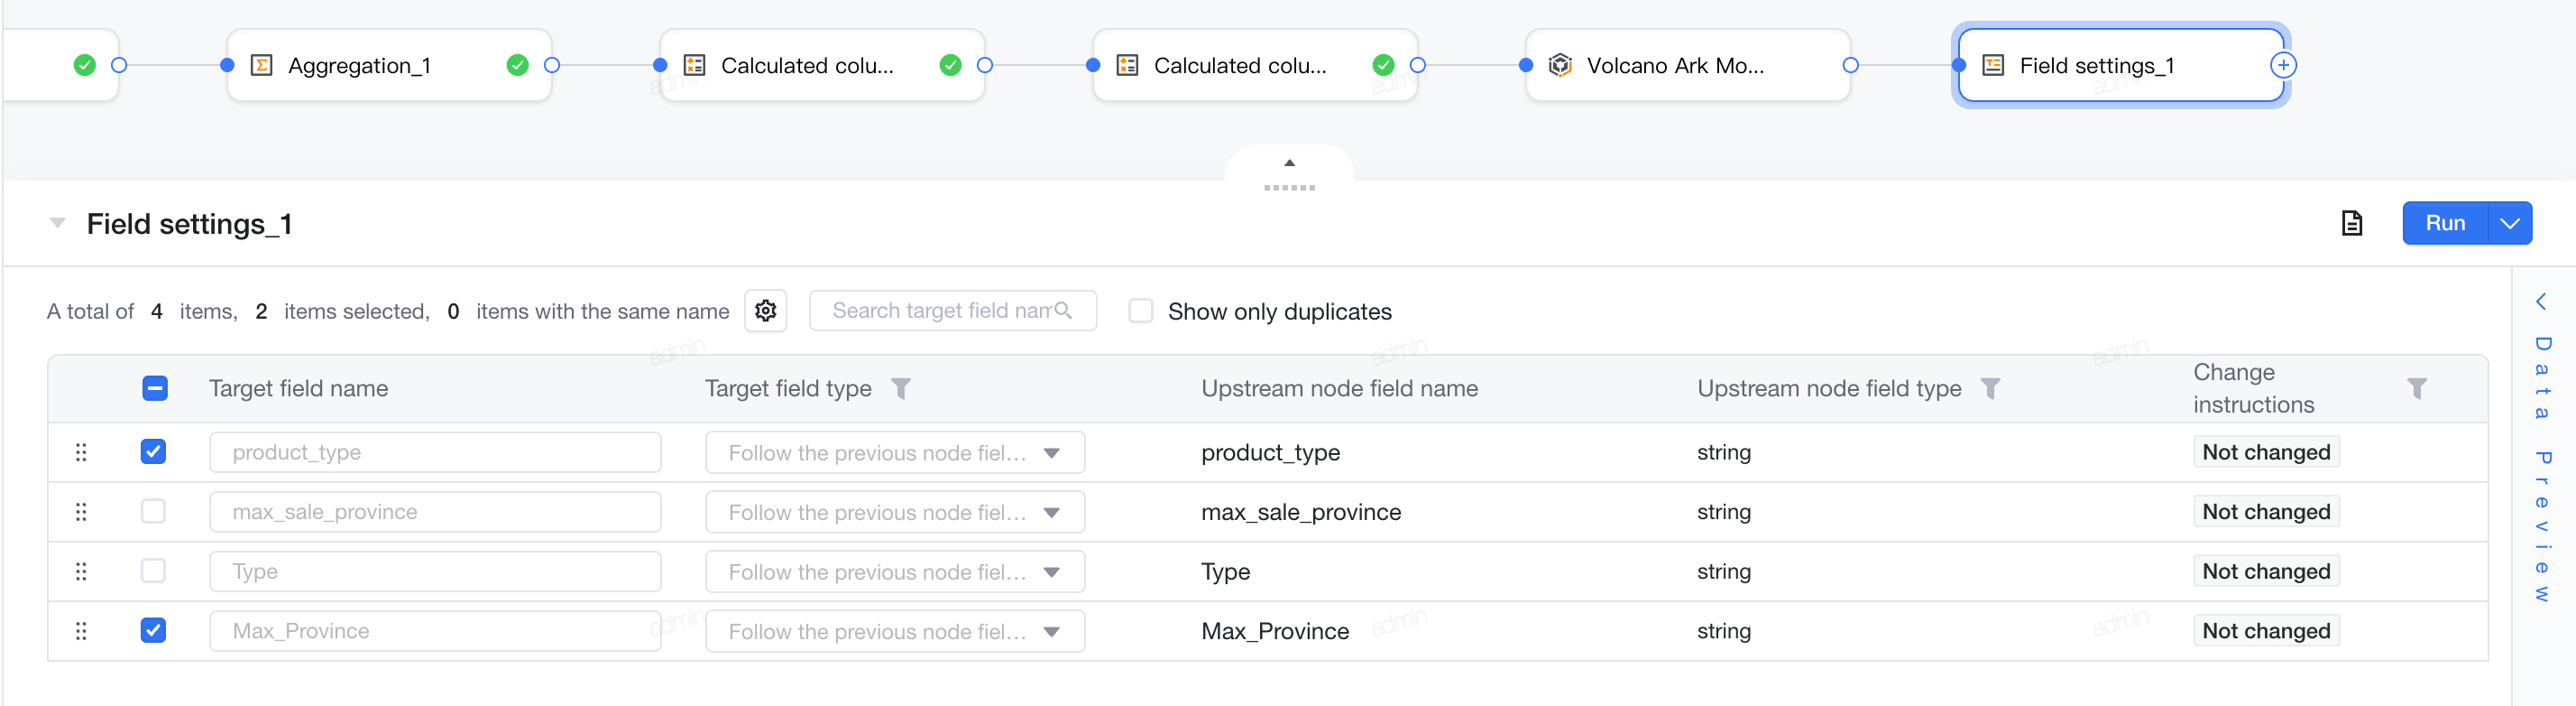
Task: Enable Show only duplicates checkbox
Action: [x=1140, y=311]
